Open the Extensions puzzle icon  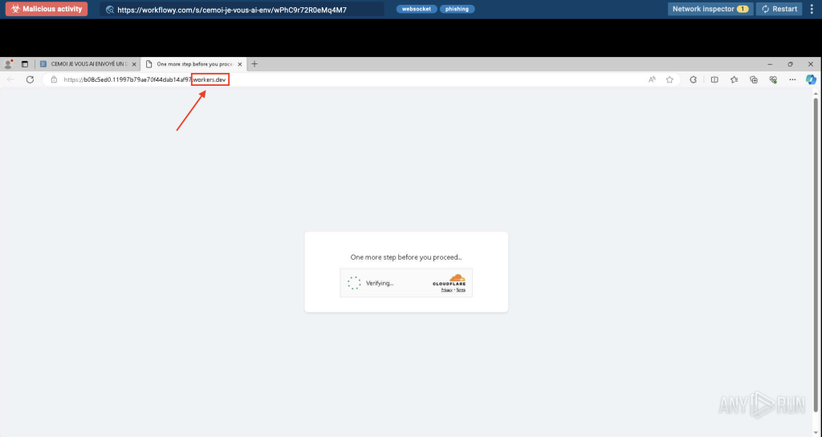coord(694,79)
